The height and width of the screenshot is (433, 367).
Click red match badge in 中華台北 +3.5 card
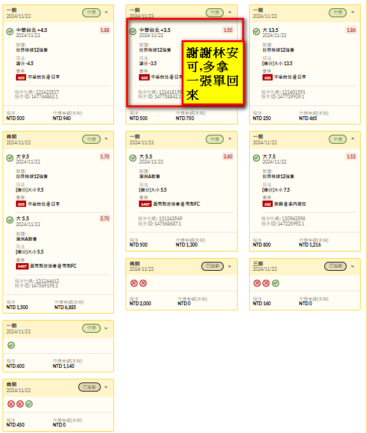tap(144, 77)
